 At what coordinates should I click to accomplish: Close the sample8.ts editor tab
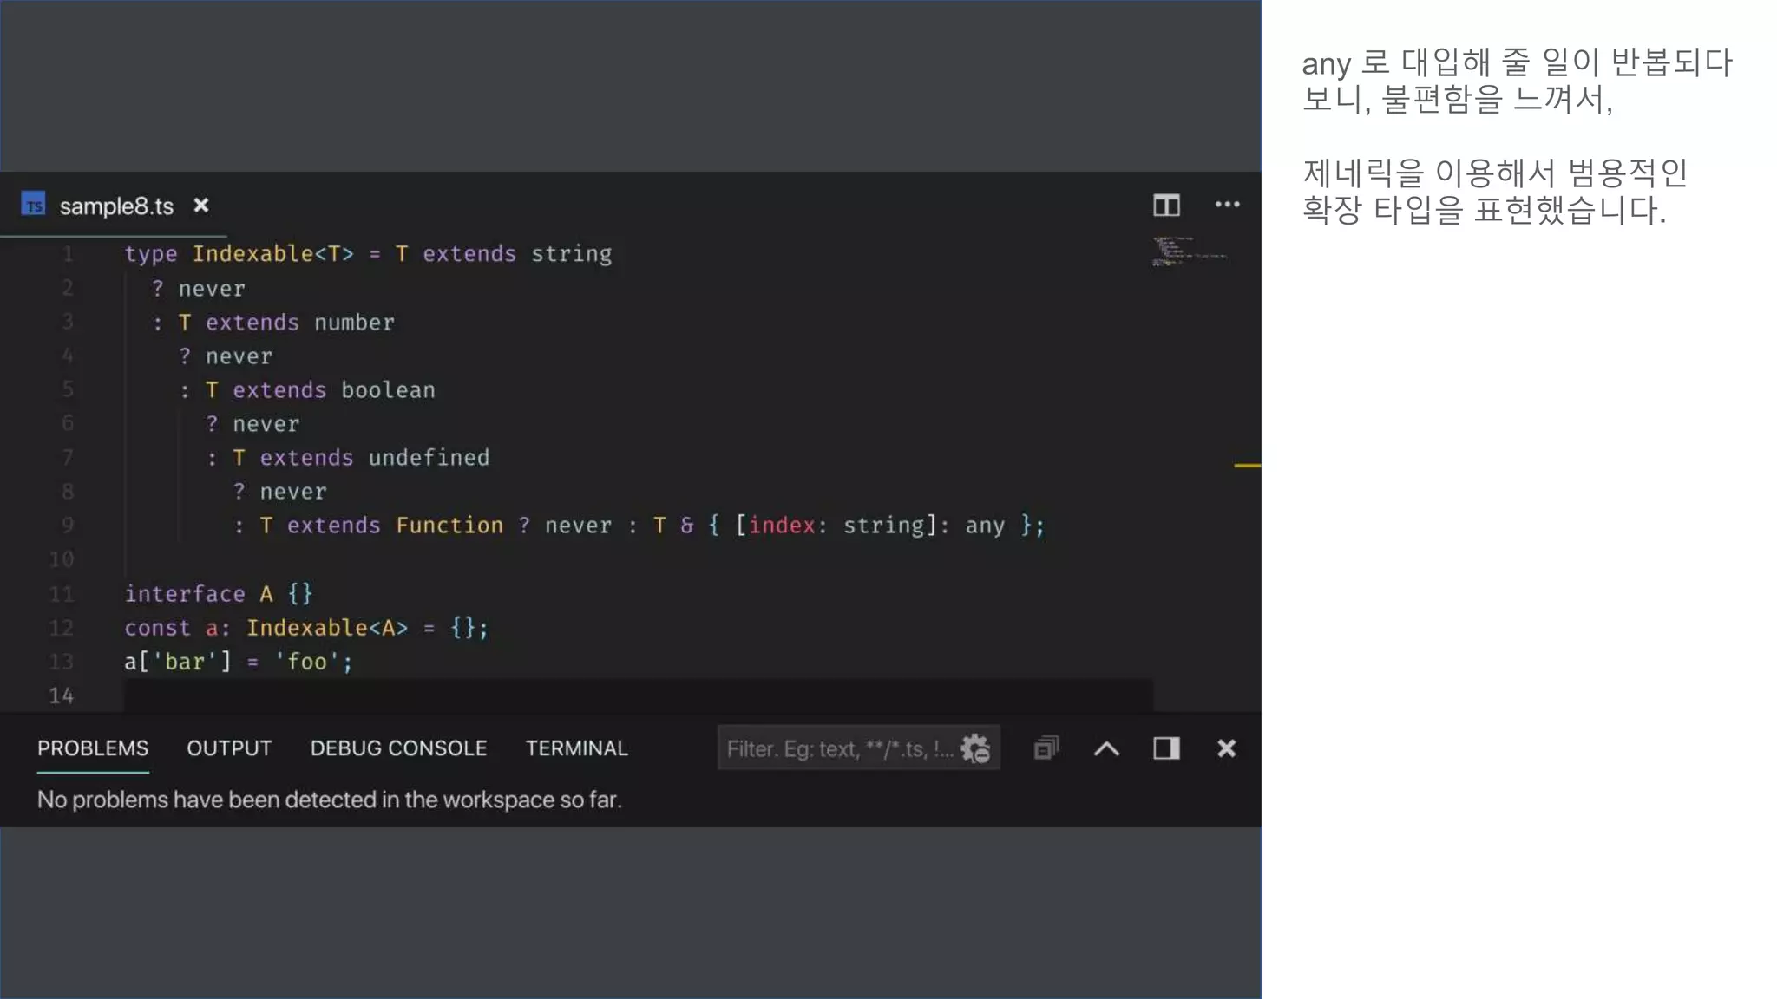[201, 206]
